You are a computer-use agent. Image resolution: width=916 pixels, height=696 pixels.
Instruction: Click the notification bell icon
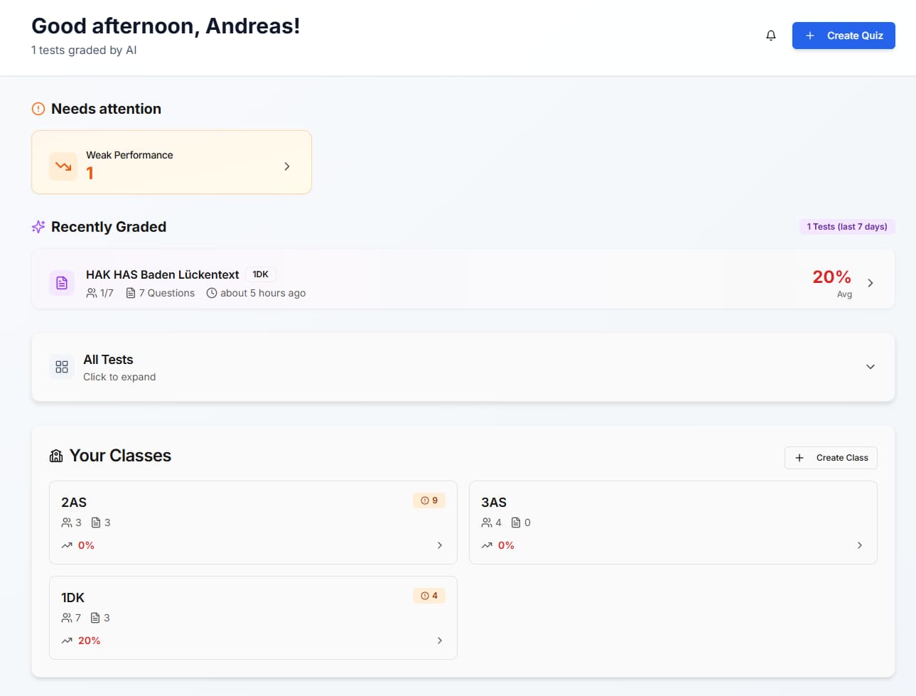[771, 36]
